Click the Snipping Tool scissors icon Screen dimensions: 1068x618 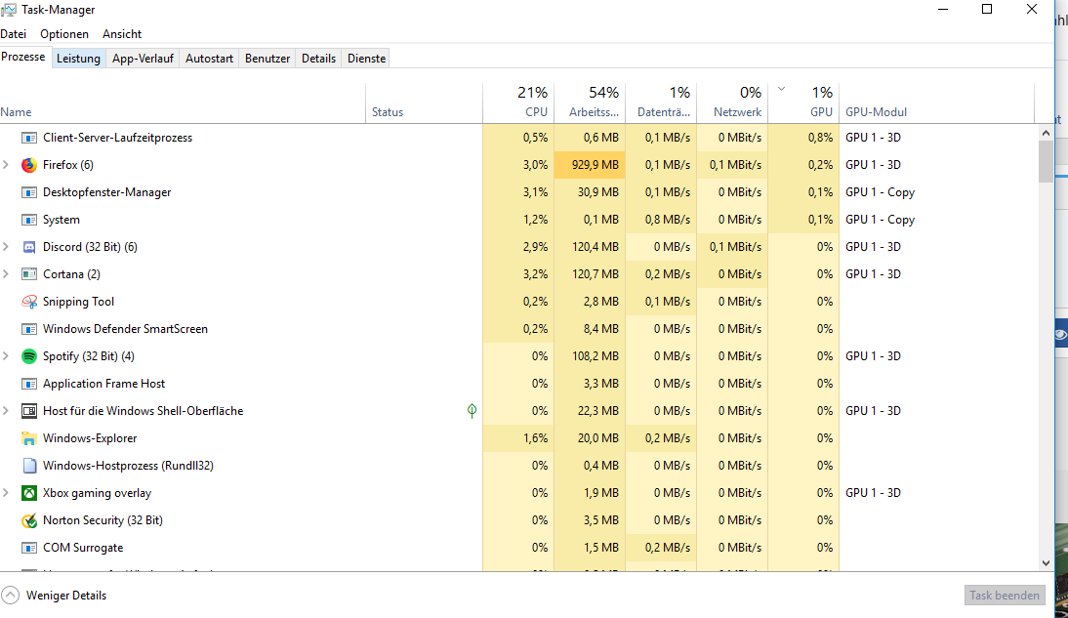[28, 301]
